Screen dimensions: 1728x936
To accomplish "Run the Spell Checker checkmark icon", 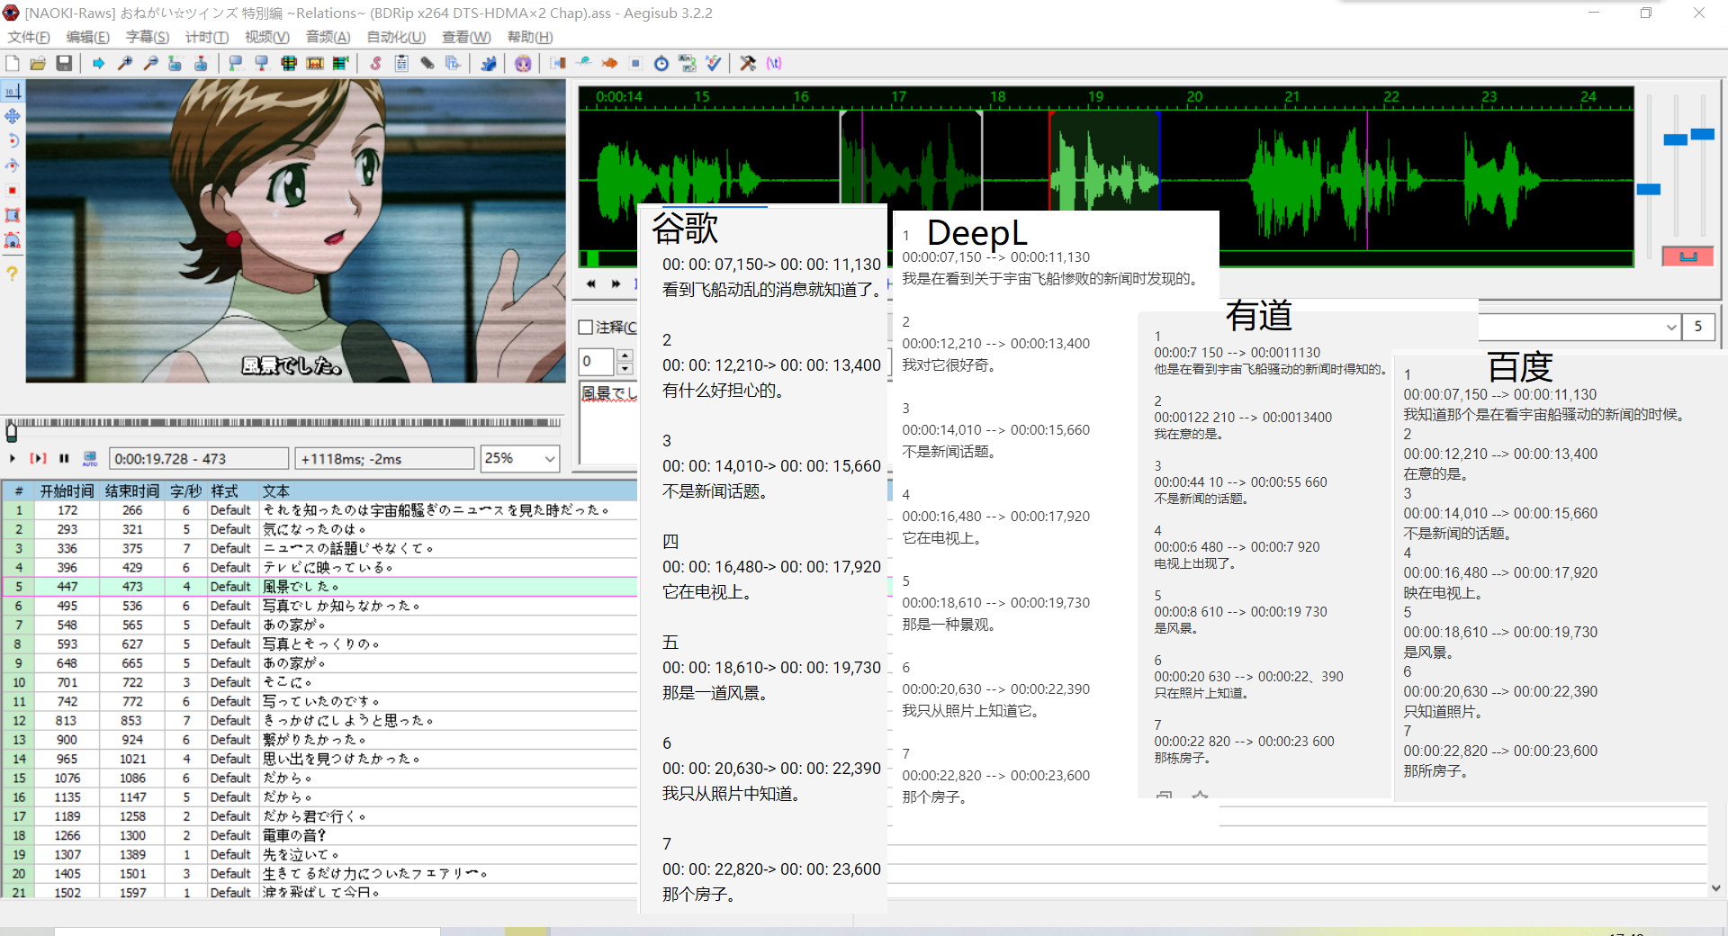I will tap(714, 63).
